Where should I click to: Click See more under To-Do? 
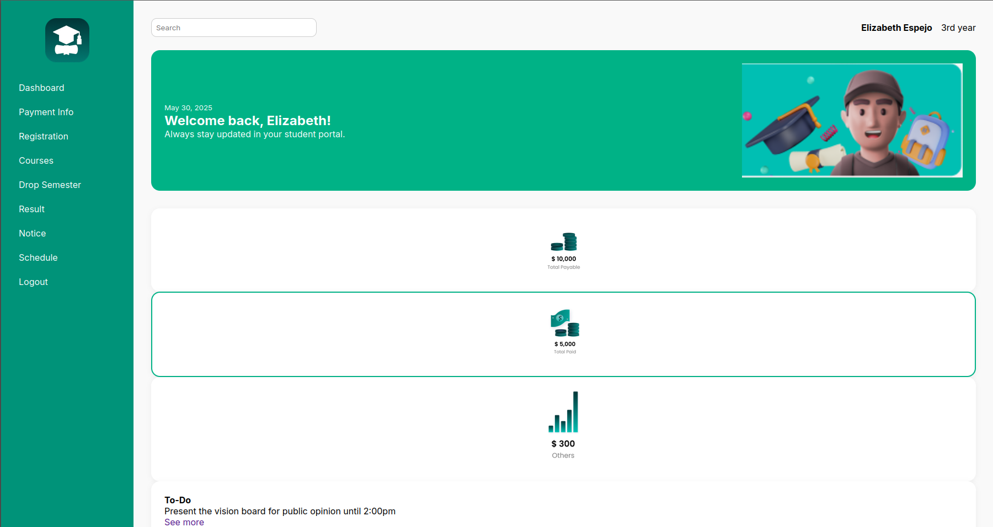click(x=184, y=522)
